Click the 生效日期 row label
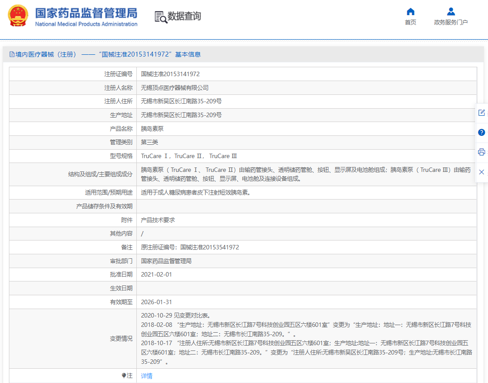 tap(121, 289)
